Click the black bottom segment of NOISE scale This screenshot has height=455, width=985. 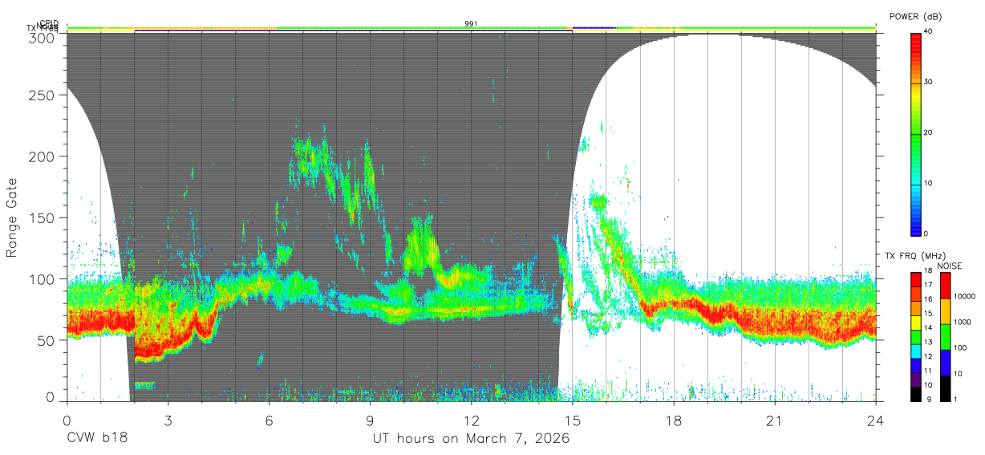pyautogui.click(x=946, y=387)
